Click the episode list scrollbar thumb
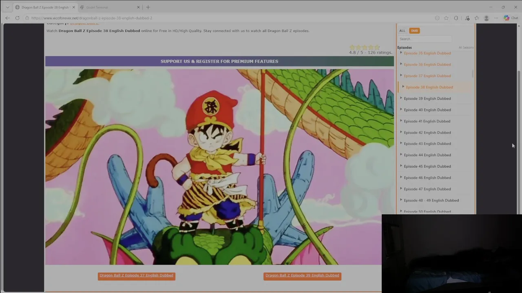Screen dimensions: 522x293 [x=473, y=74]
